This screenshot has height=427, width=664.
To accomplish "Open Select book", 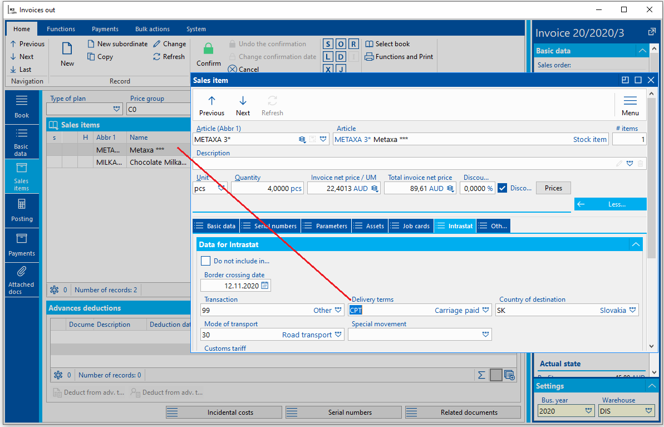I will [387, 43].
